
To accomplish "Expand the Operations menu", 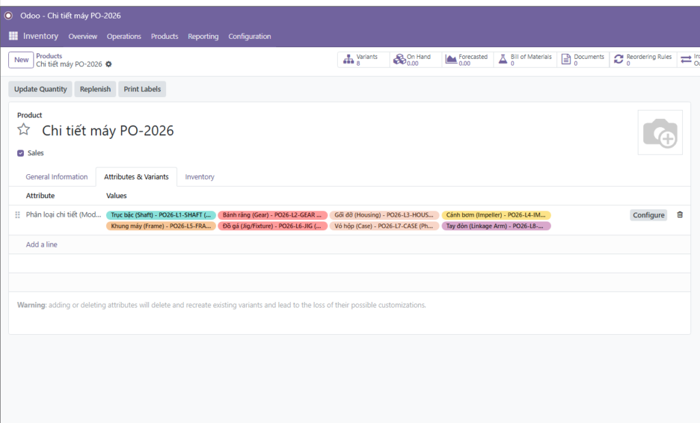I will click(124, 36).
